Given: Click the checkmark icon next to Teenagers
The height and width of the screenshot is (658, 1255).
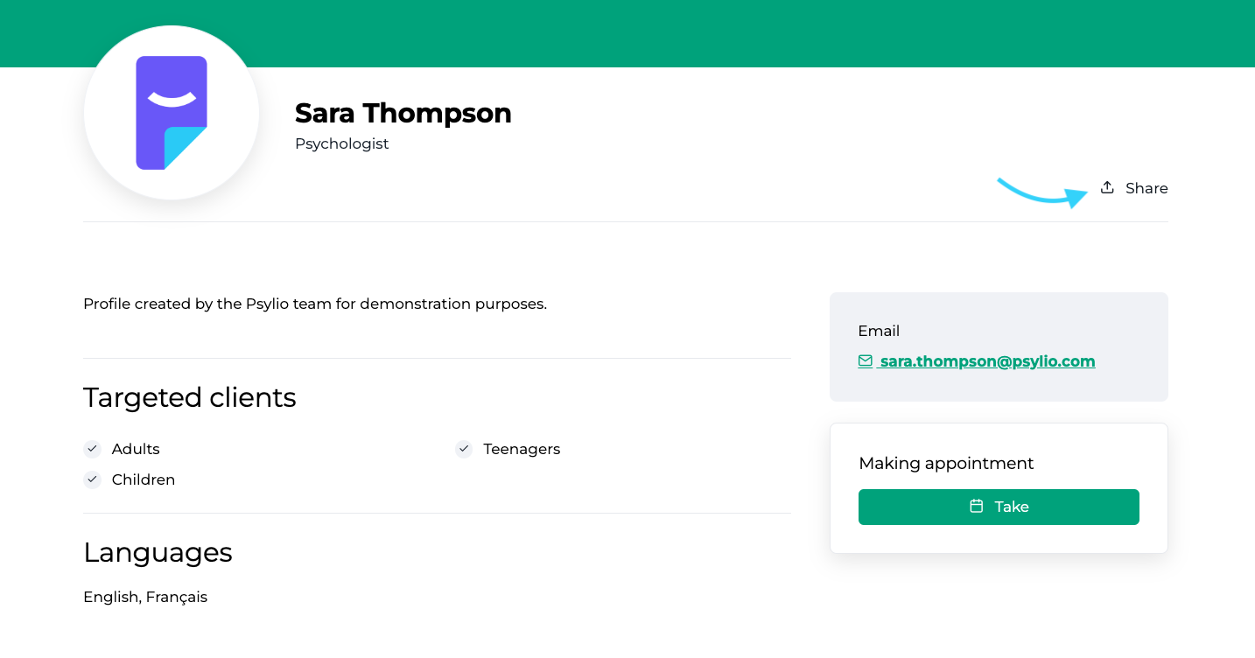Looking at the screenshot, I should pos(464,449).
